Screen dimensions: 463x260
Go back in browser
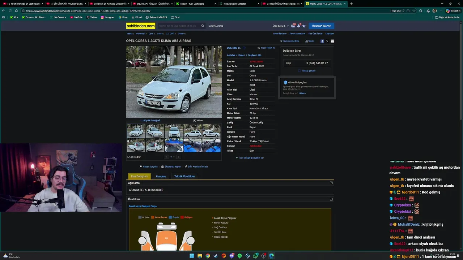4,11
